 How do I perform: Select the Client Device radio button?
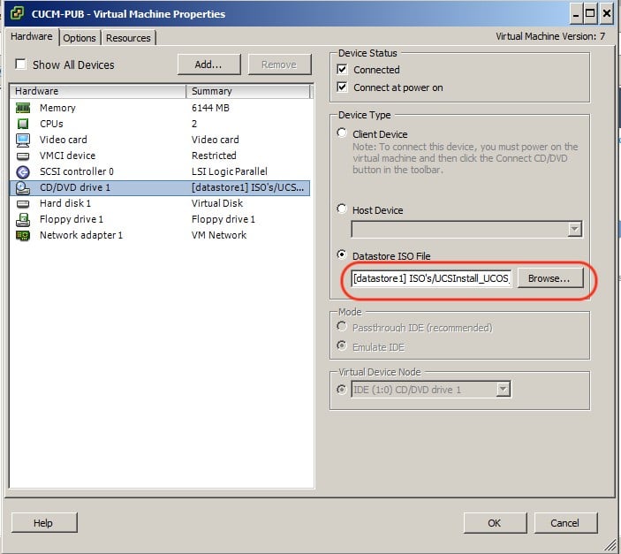click(x=342, y=133)
